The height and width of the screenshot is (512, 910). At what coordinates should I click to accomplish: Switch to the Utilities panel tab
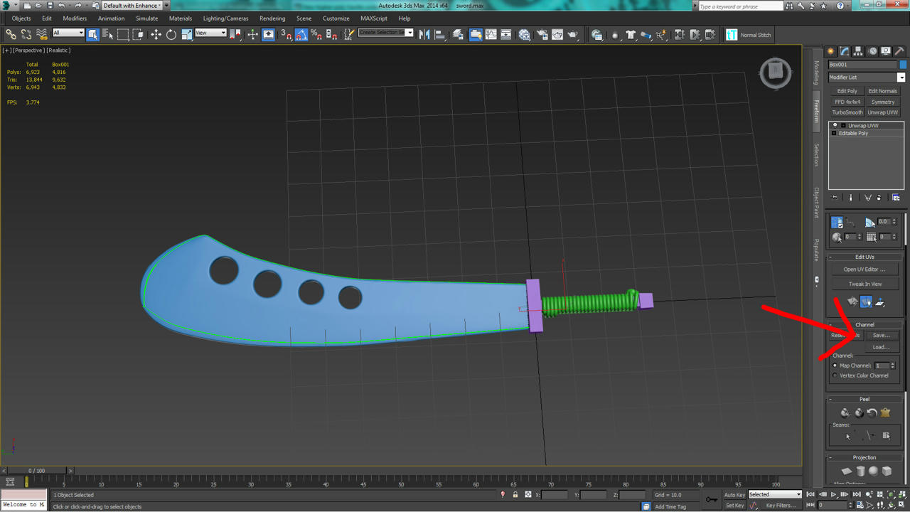click(x=899, y=51)
